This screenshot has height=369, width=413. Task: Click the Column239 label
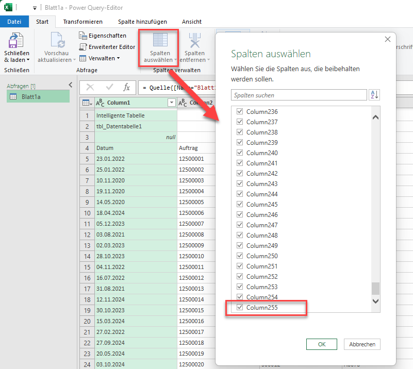(262, 142)
